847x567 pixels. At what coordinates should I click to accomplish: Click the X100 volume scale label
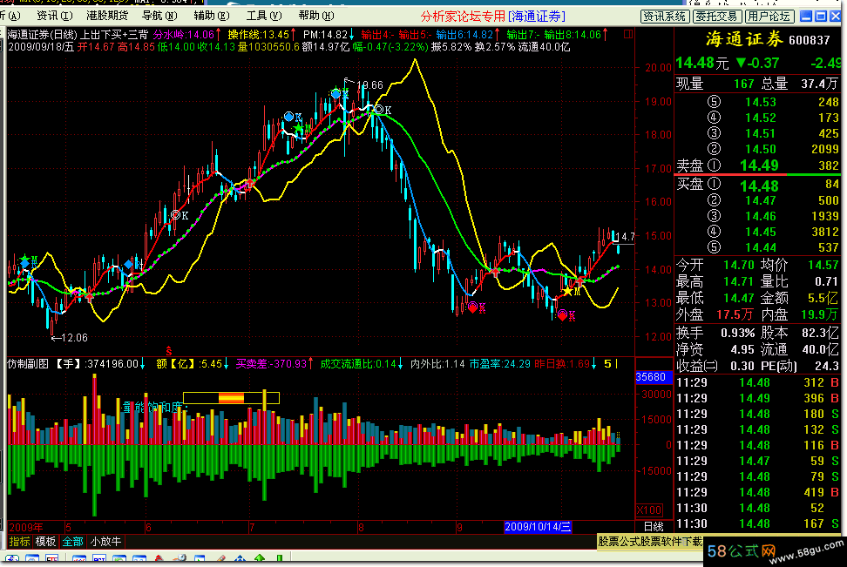pos(649,510)
